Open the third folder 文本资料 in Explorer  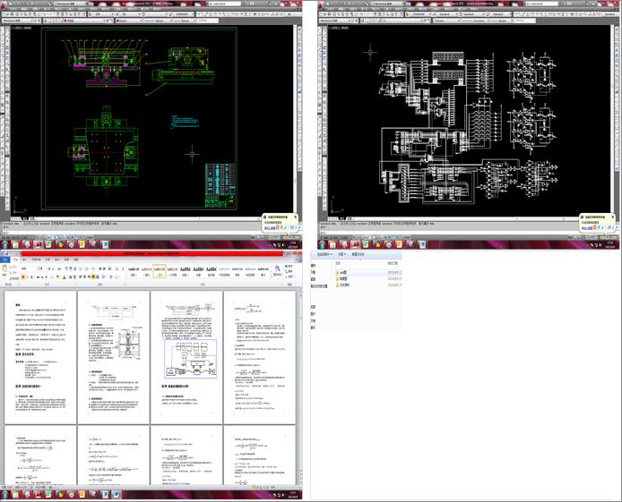click(342, 285)
